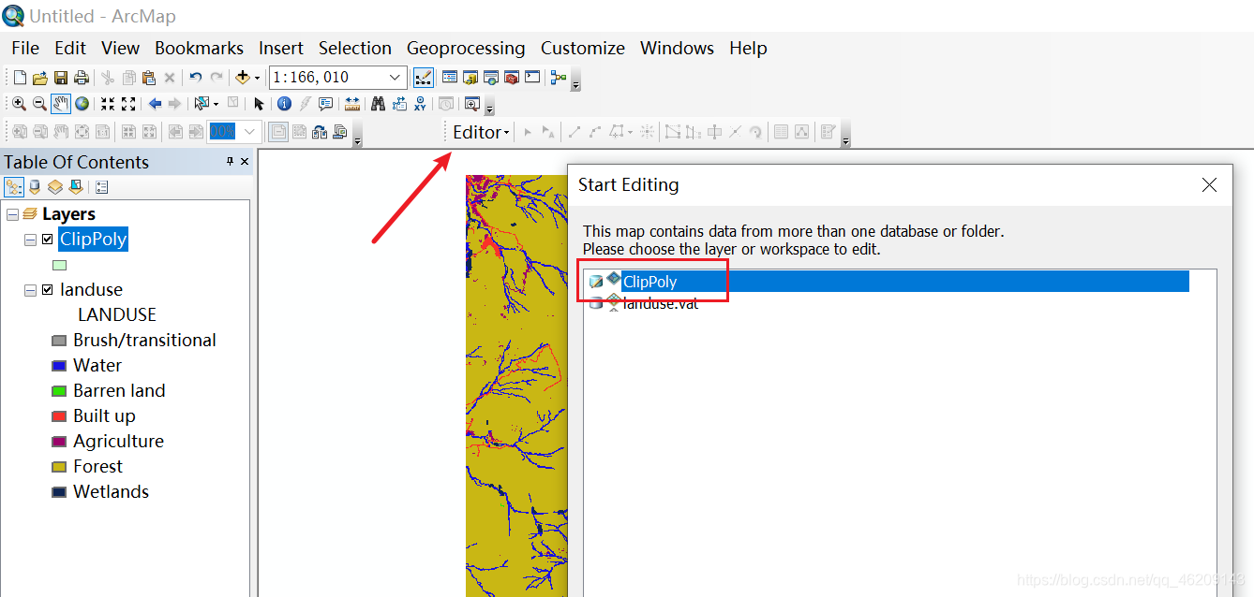1254x597 pixels.
Task: Activate the Pan hand tool
Action: click(x=61, y=104)
